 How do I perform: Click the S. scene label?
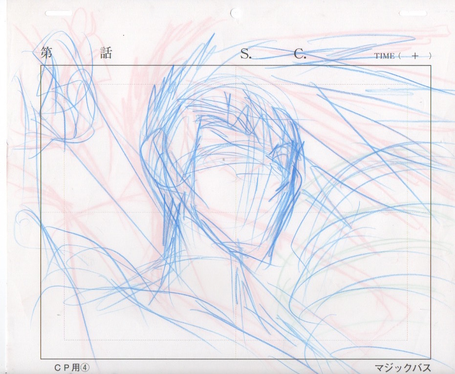246,54
